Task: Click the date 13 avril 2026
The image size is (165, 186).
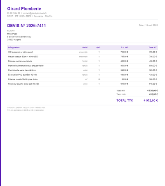Action: click(x=151, y=25)
